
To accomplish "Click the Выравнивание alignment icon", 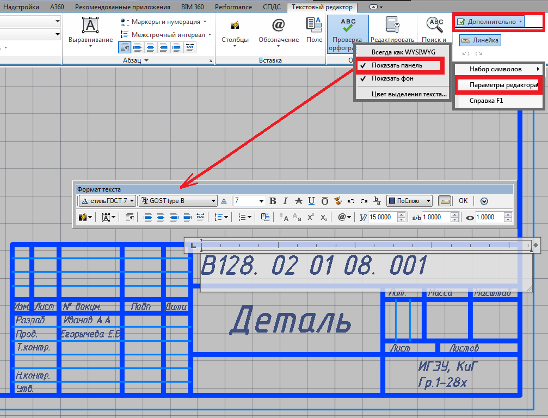I will tap(90, 26).
